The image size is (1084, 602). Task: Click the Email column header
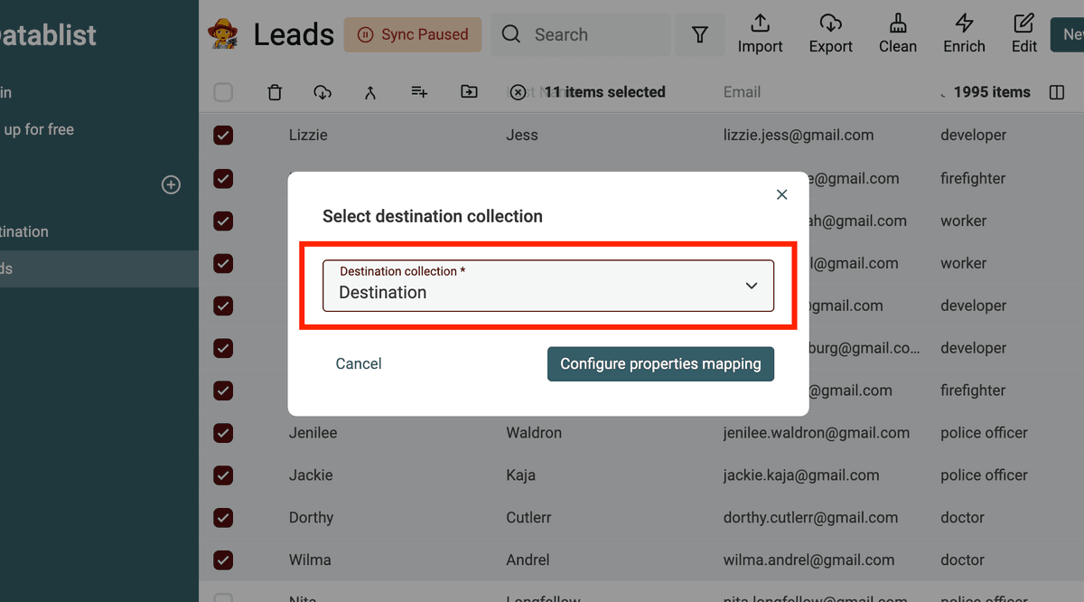(742, 92)
